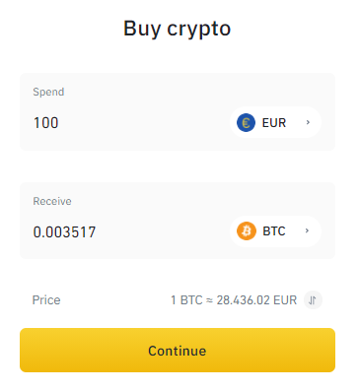Click the orange Bitcoin logo icon
Image resolution: width=359 pixels, height=391 pixels.
(247, 230)
